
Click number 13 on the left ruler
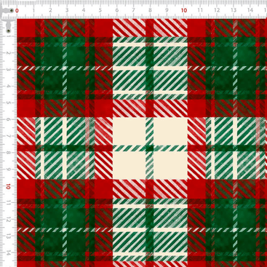pyautogui.click(x=8, y=237)
